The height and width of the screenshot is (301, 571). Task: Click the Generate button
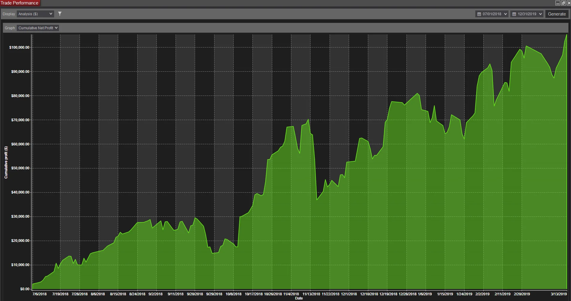tap(557, 14)
